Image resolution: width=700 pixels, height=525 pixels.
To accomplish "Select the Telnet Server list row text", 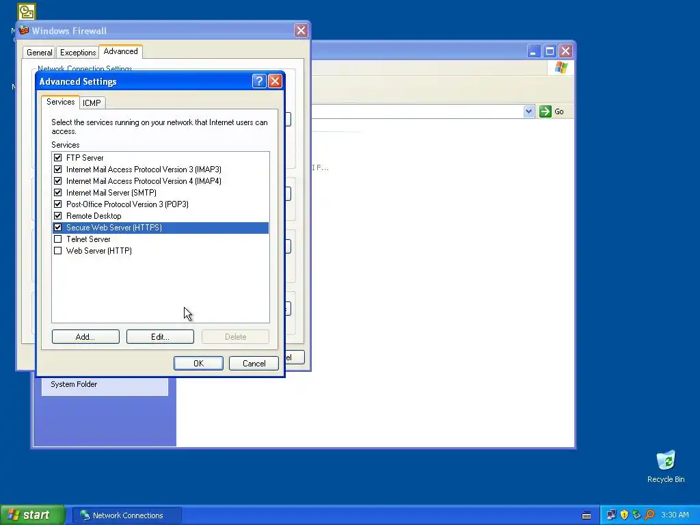I will click(88, 239).
